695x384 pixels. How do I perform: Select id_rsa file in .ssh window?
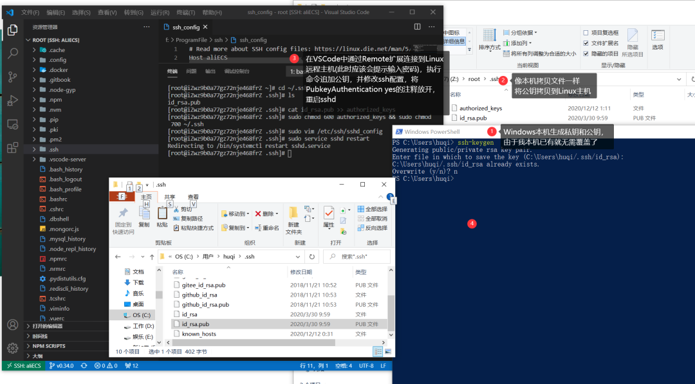coord(189,315)
